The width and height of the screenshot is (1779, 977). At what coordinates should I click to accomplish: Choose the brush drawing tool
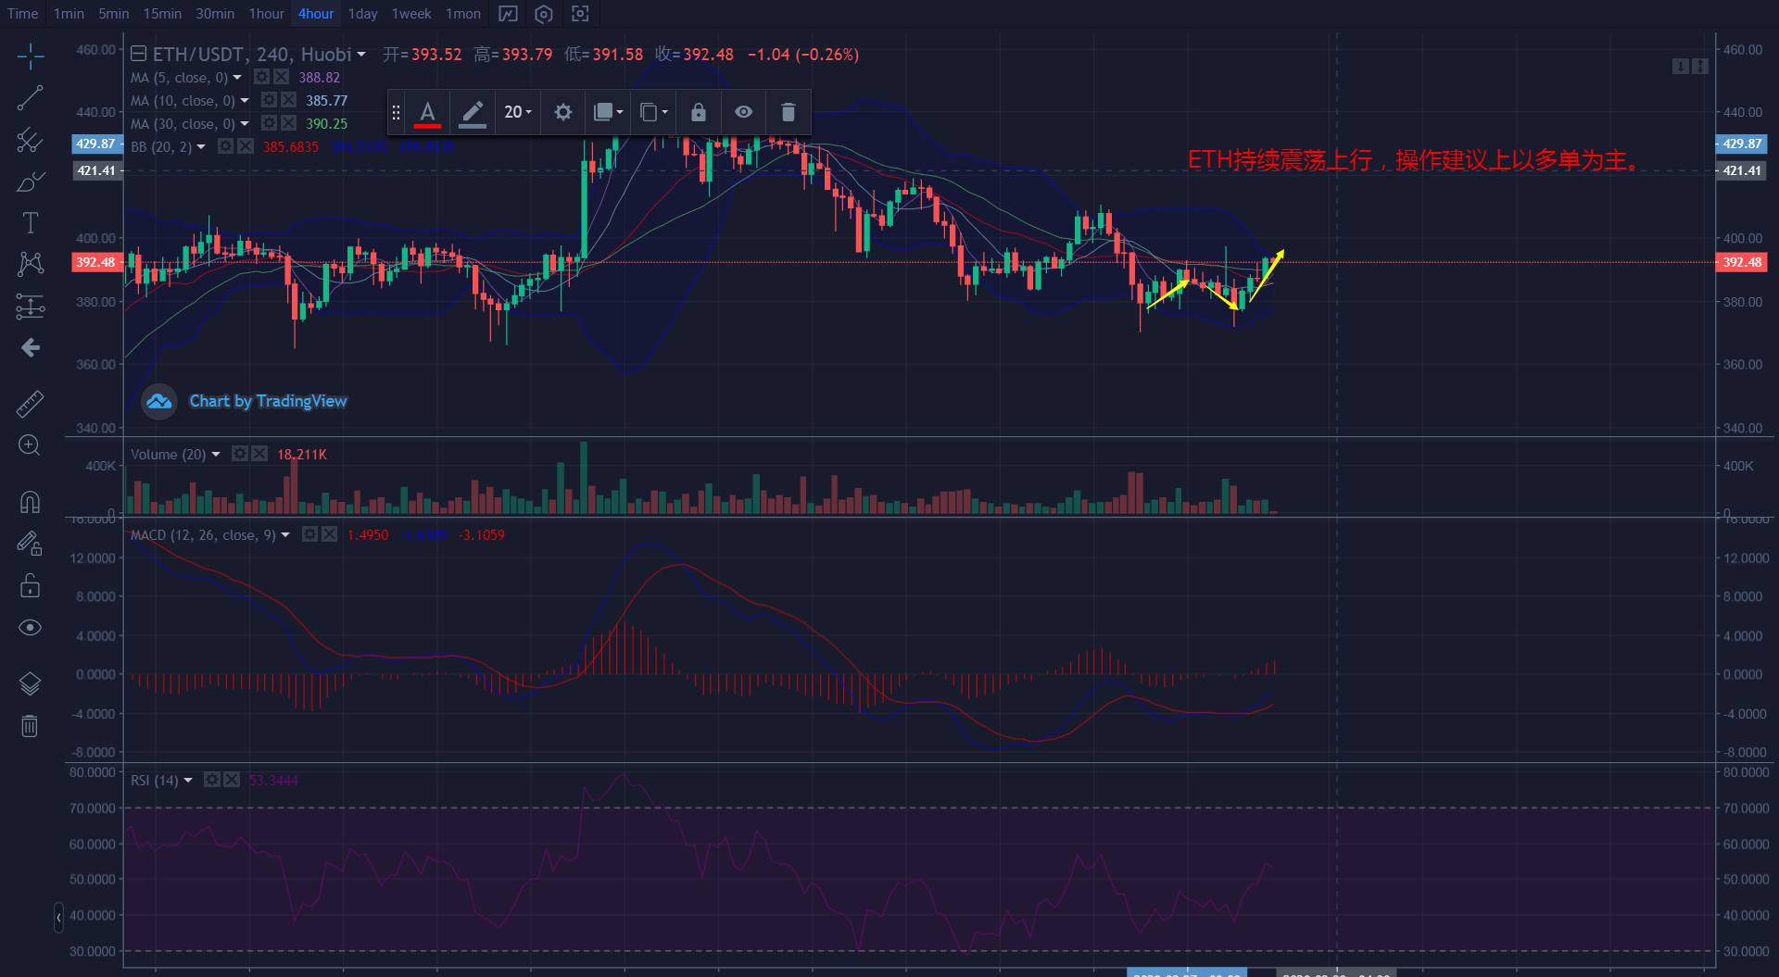pos(30,182)
